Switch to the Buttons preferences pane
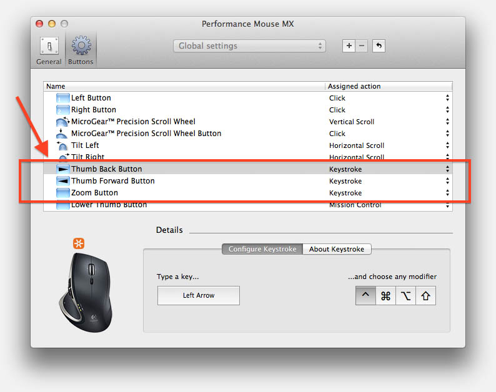The height and width of the screenshot is (392, 496). [x=81, y=51]
